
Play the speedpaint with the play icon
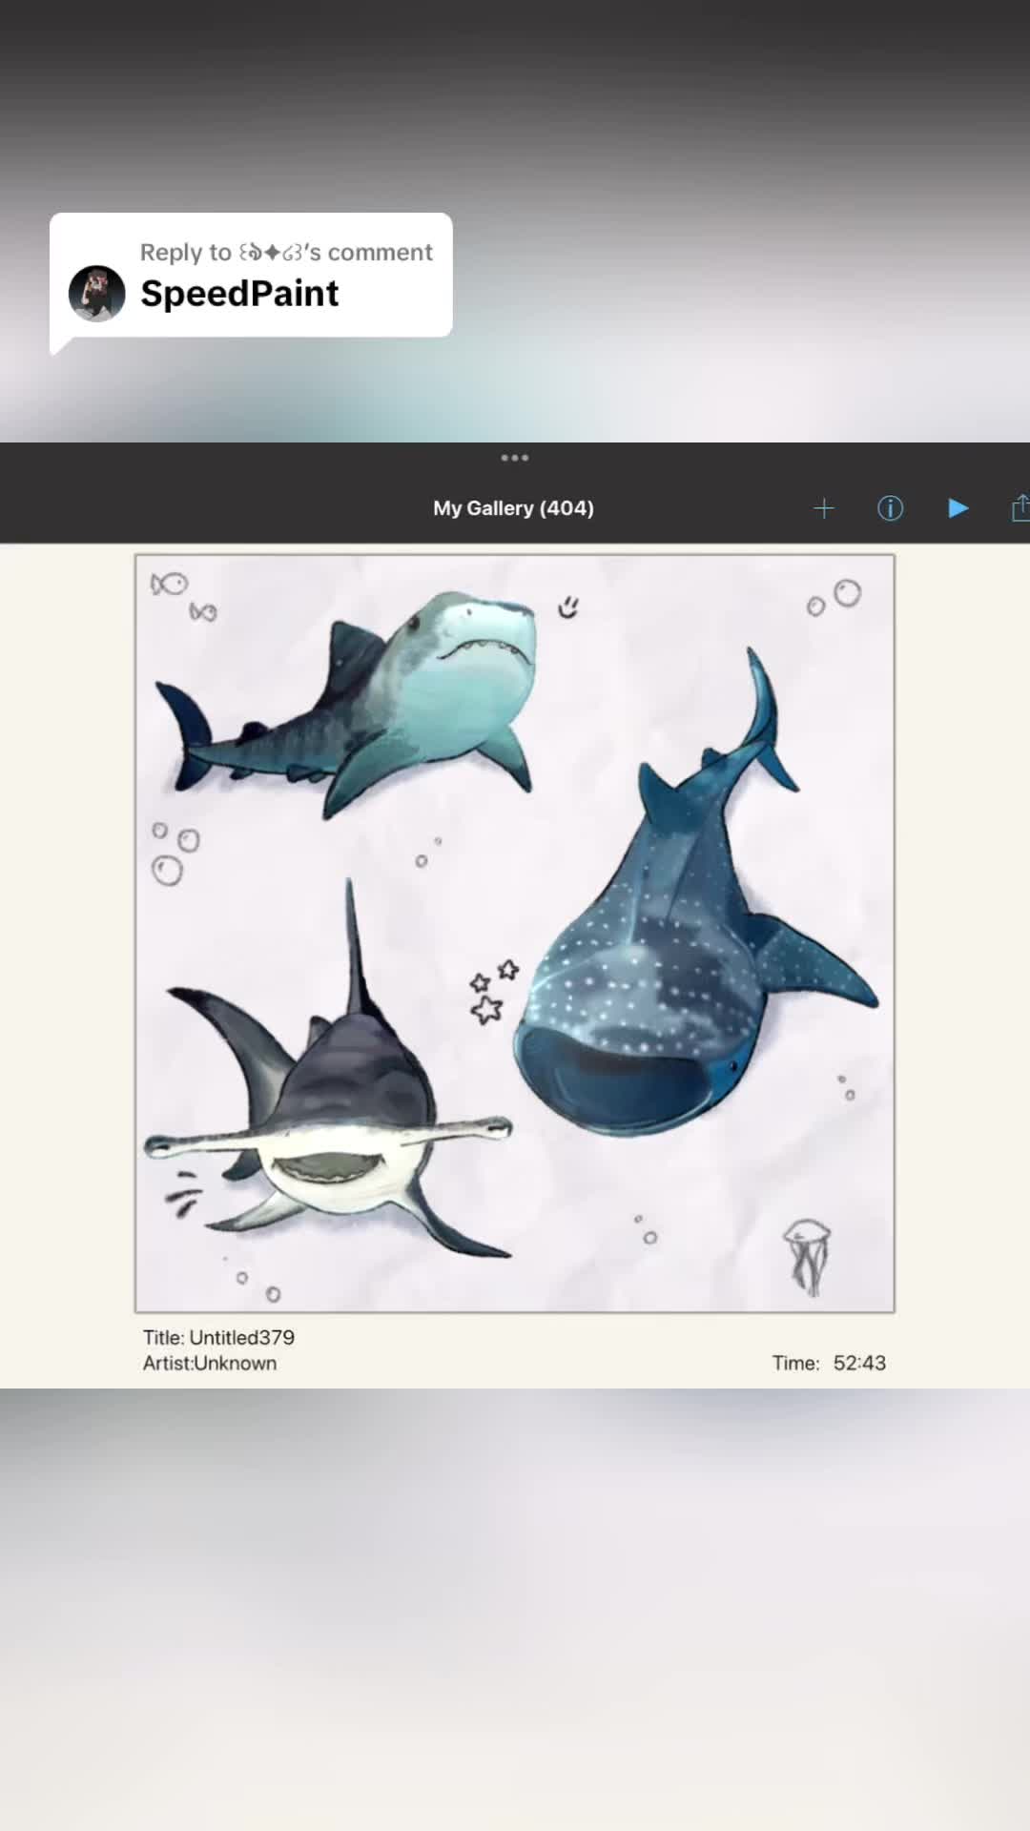point(958,508)
